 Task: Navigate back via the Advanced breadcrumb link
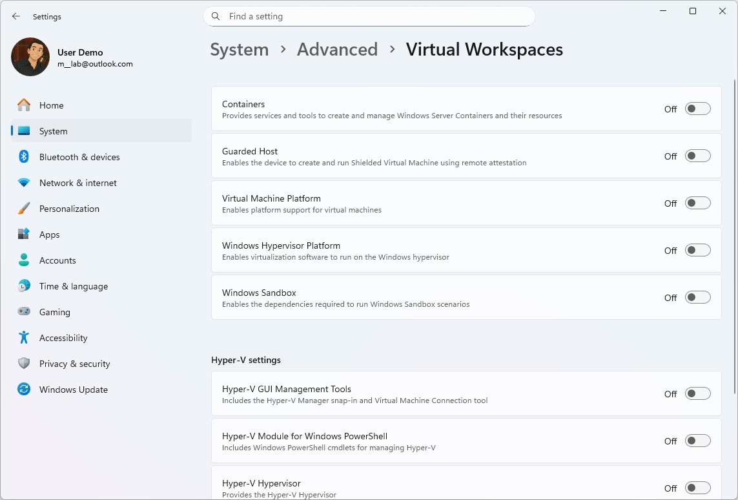click(x=337, y=49)
